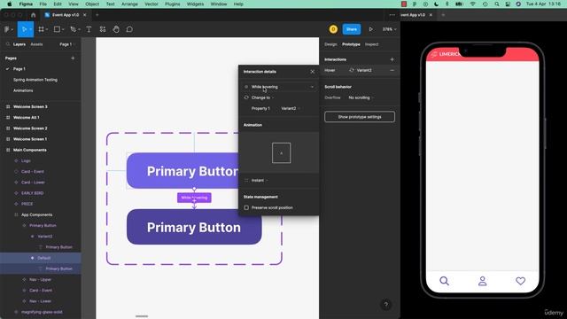Switch to the Event App v1.0 file tab

click(65, 15)
